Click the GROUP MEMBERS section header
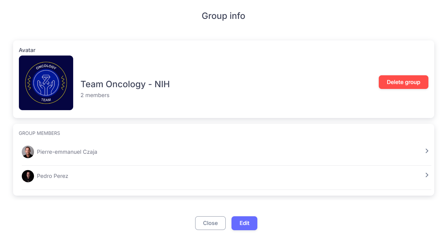447x234 pixels. (x=40, y=133)
